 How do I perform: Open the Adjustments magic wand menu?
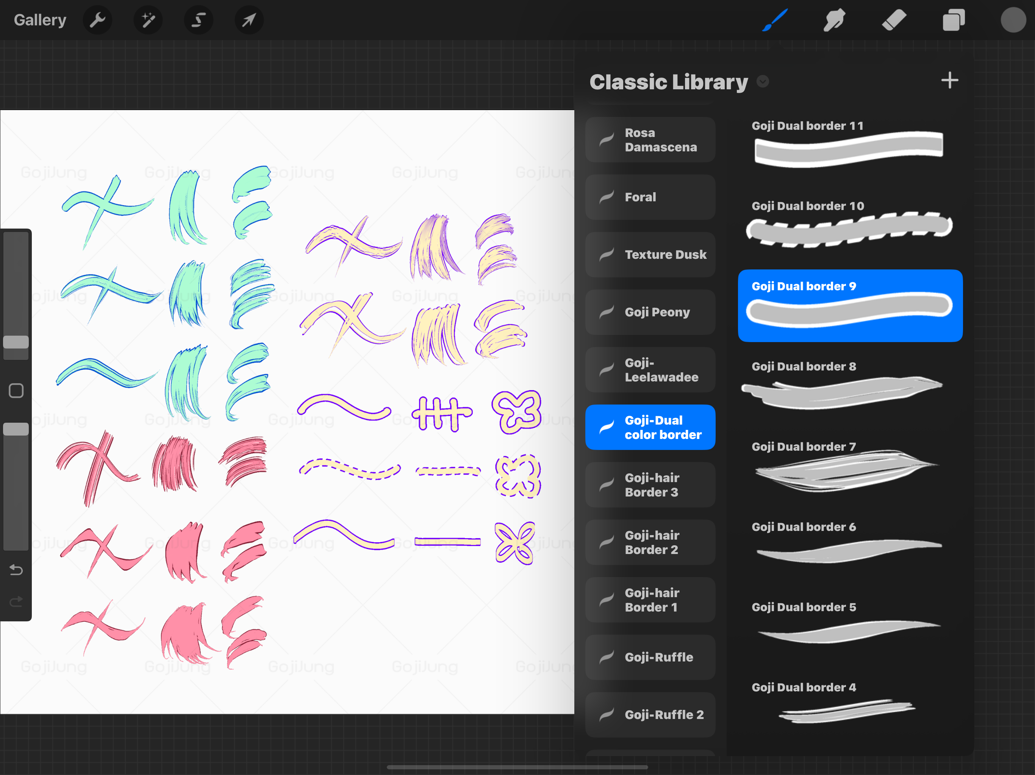click(x=148, y=20)
